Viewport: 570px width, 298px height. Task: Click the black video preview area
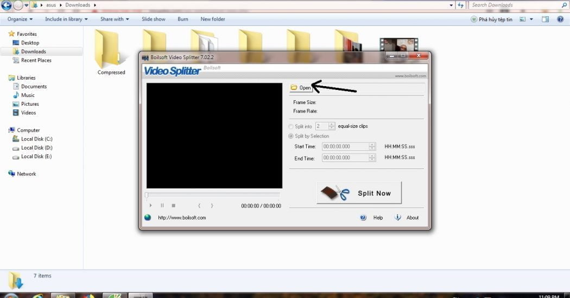pyautogui.click(x=214, y=135)
